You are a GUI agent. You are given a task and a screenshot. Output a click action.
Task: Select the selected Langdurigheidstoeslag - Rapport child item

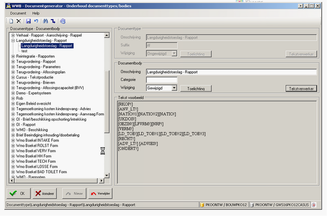click(x=47, y=46)
